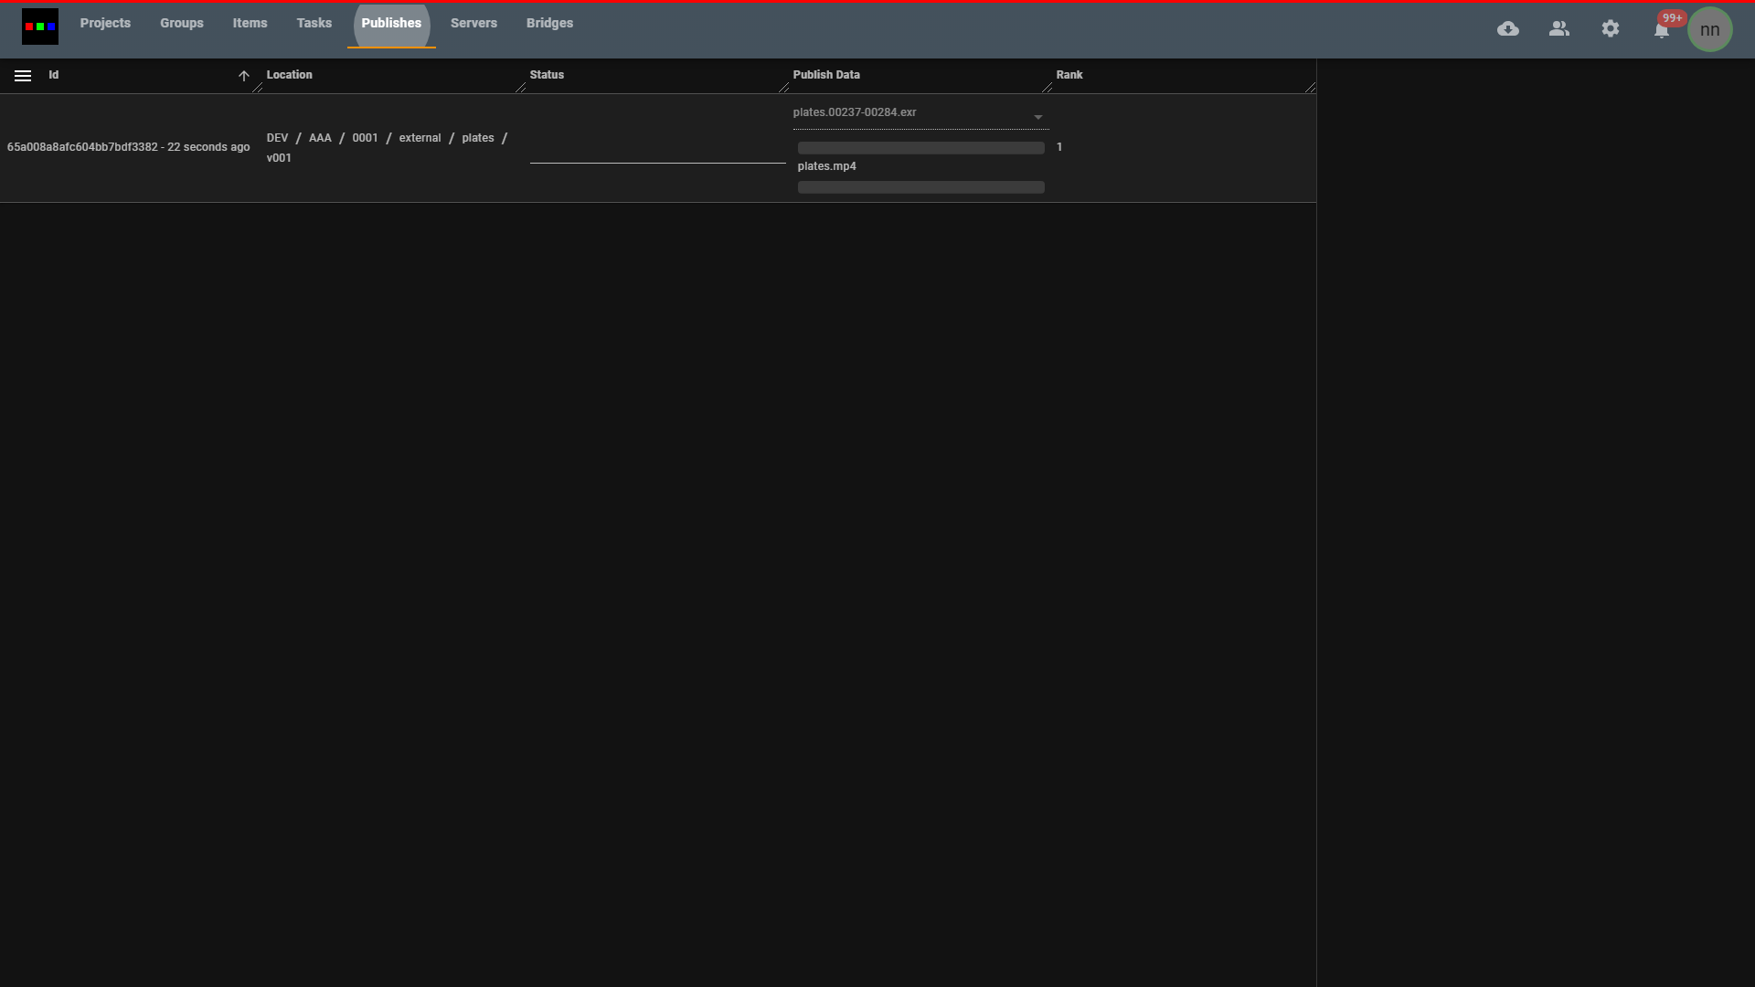Viewport: 1755px width, 987px height.
Task: Switch to the Servers tab
Action: [473, 23]
